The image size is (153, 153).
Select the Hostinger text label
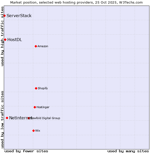(x=43, y=107)
